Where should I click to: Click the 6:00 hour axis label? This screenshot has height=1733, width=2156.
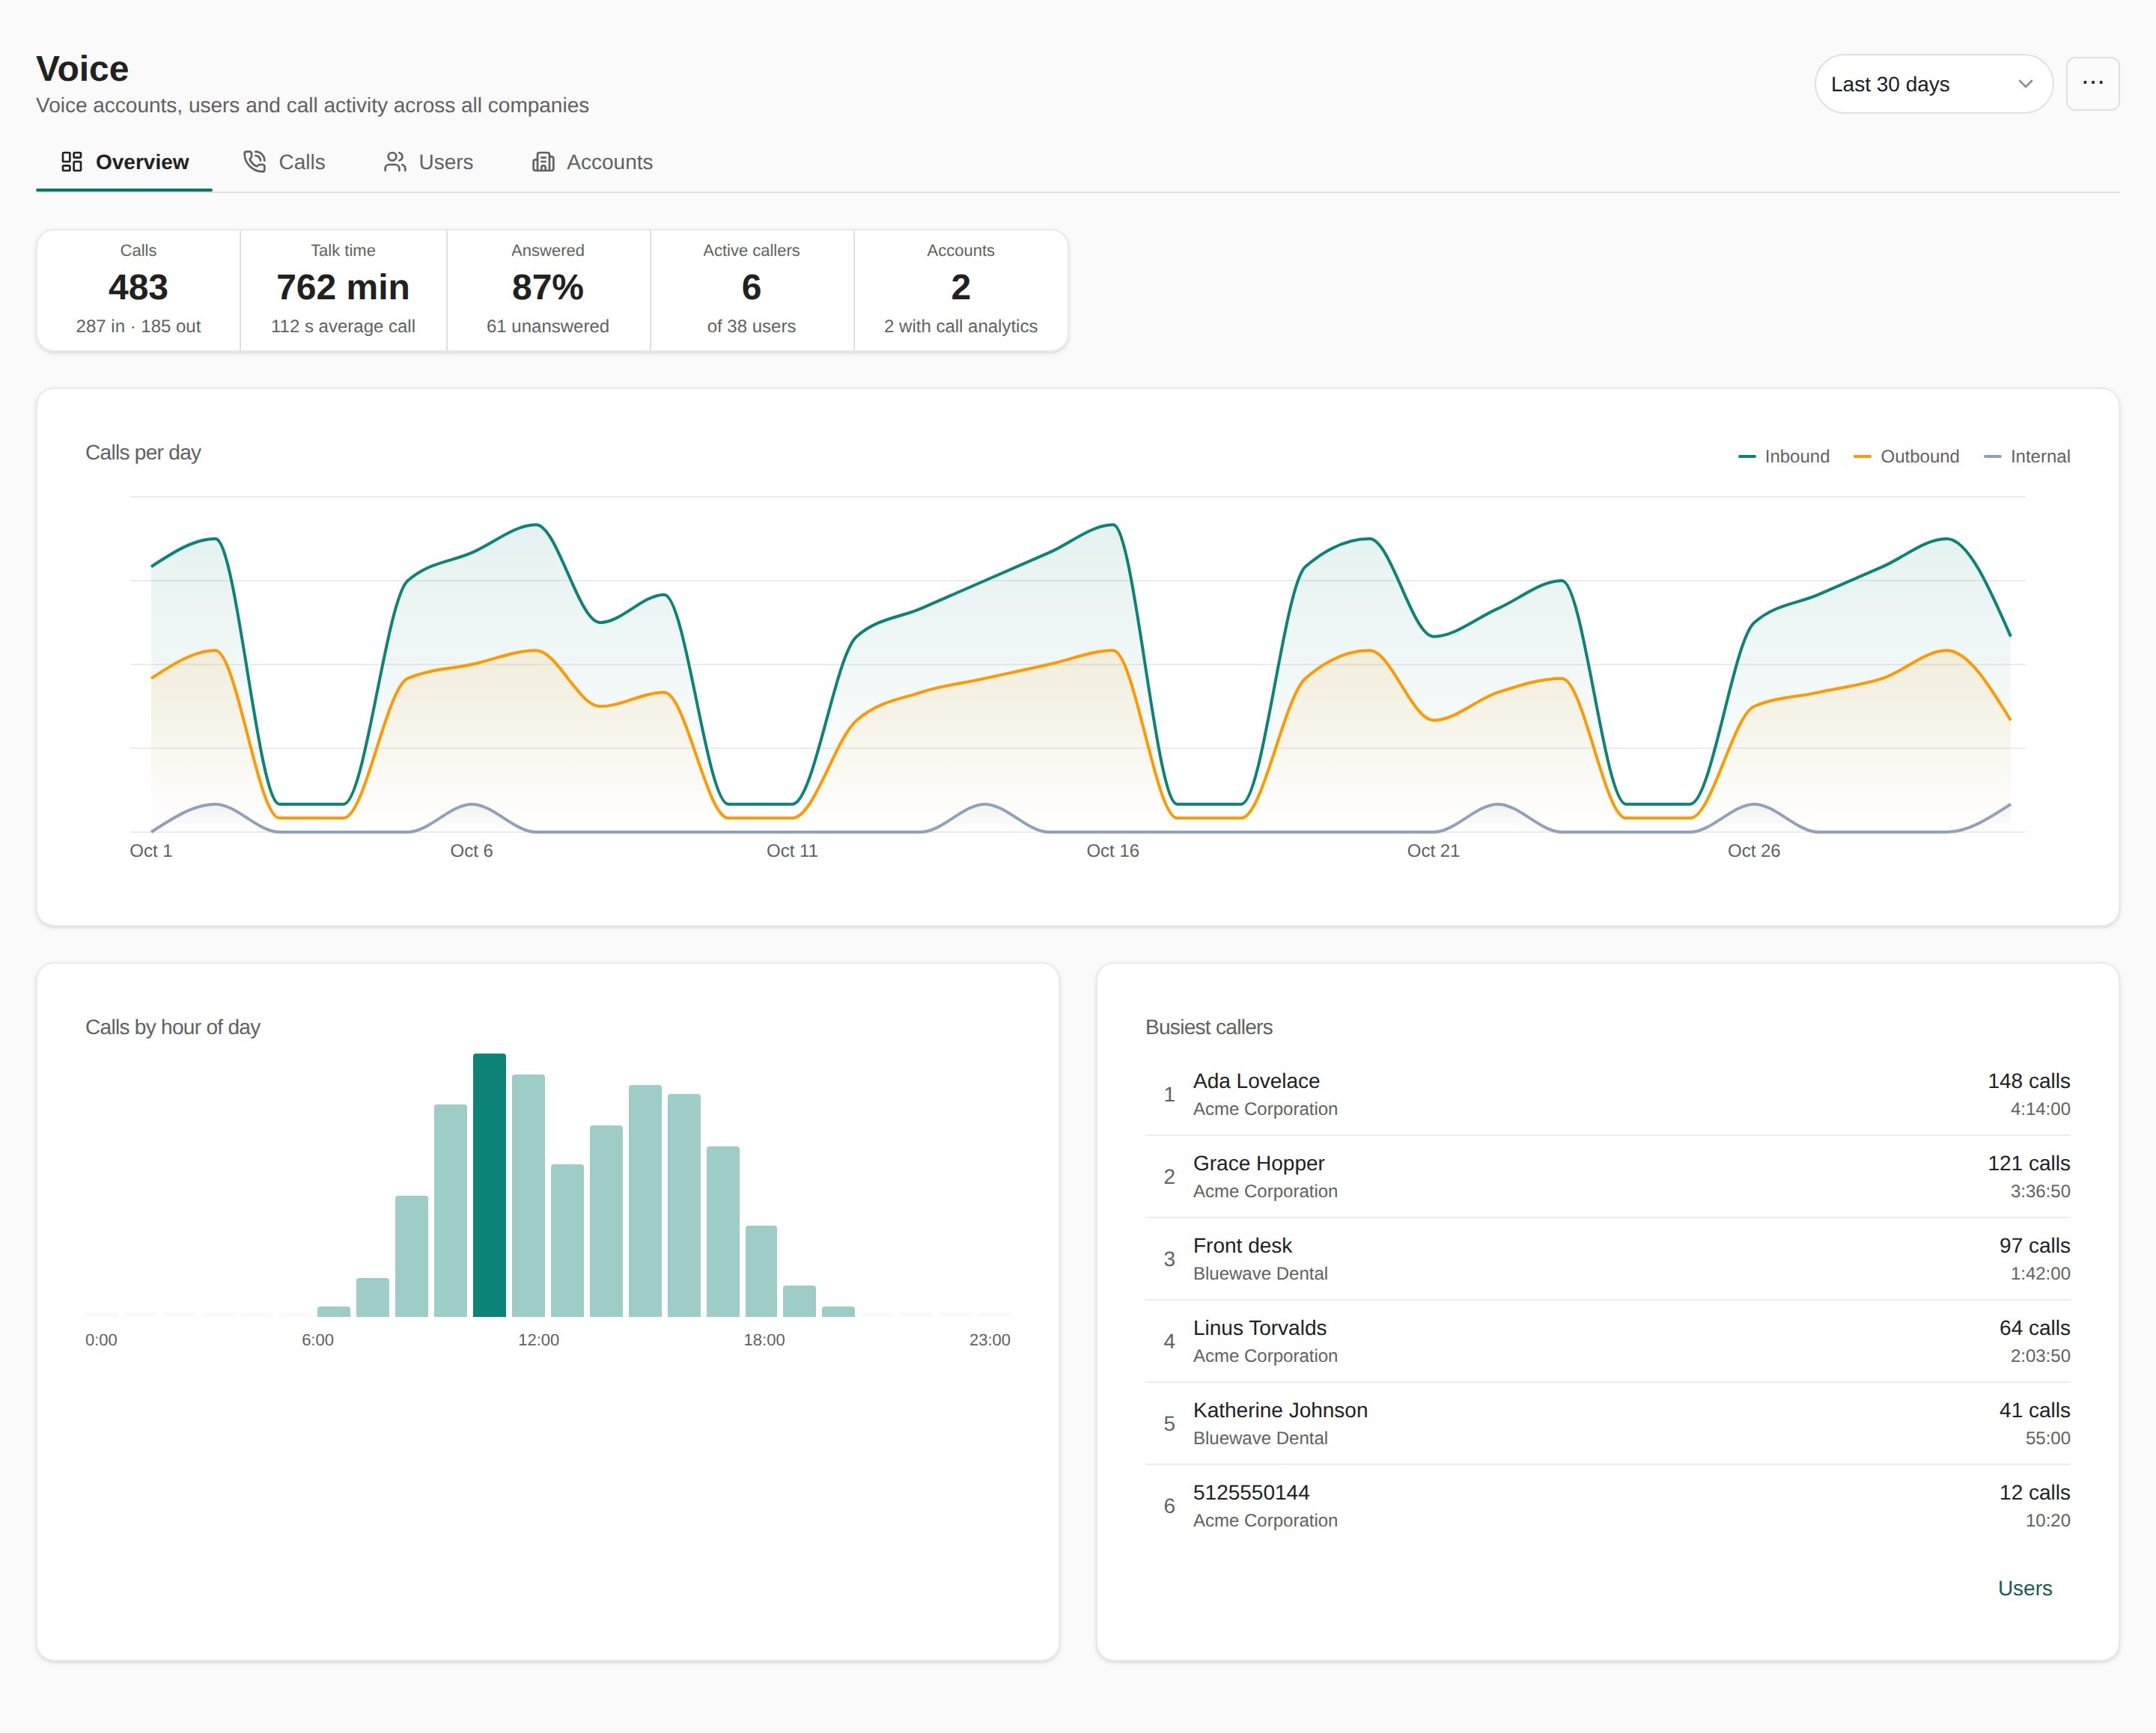tap(318, 1339)
